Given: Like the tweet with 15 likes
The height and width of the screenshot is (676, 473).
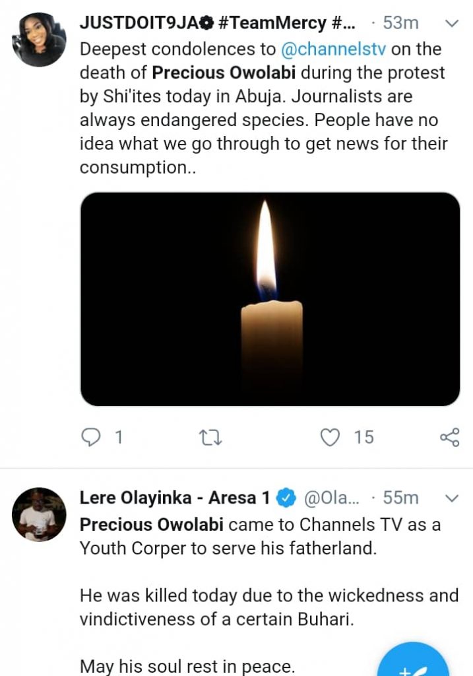Looking at the screenshot, I should point(329,437).
